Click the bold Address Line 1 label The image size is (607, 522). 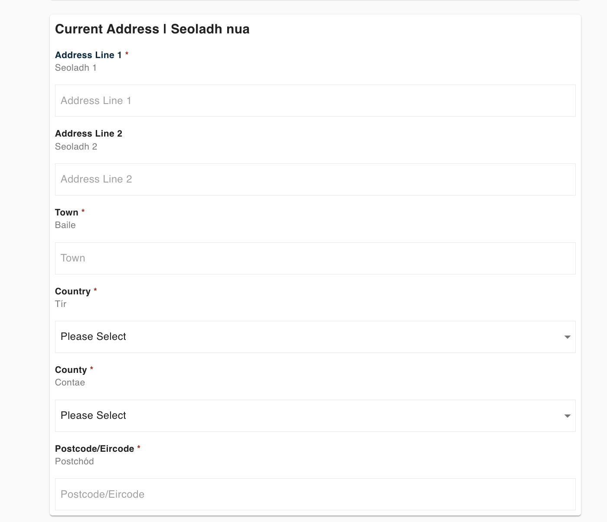[x=88, y=55]
